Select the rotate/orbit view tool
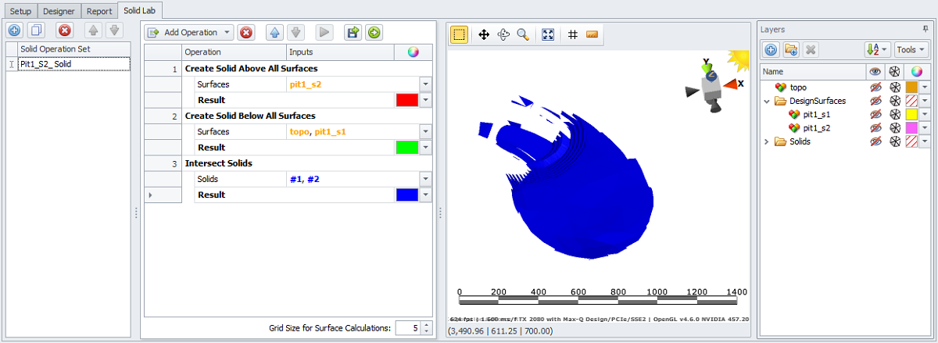938x343 pixels. point(503,34)
